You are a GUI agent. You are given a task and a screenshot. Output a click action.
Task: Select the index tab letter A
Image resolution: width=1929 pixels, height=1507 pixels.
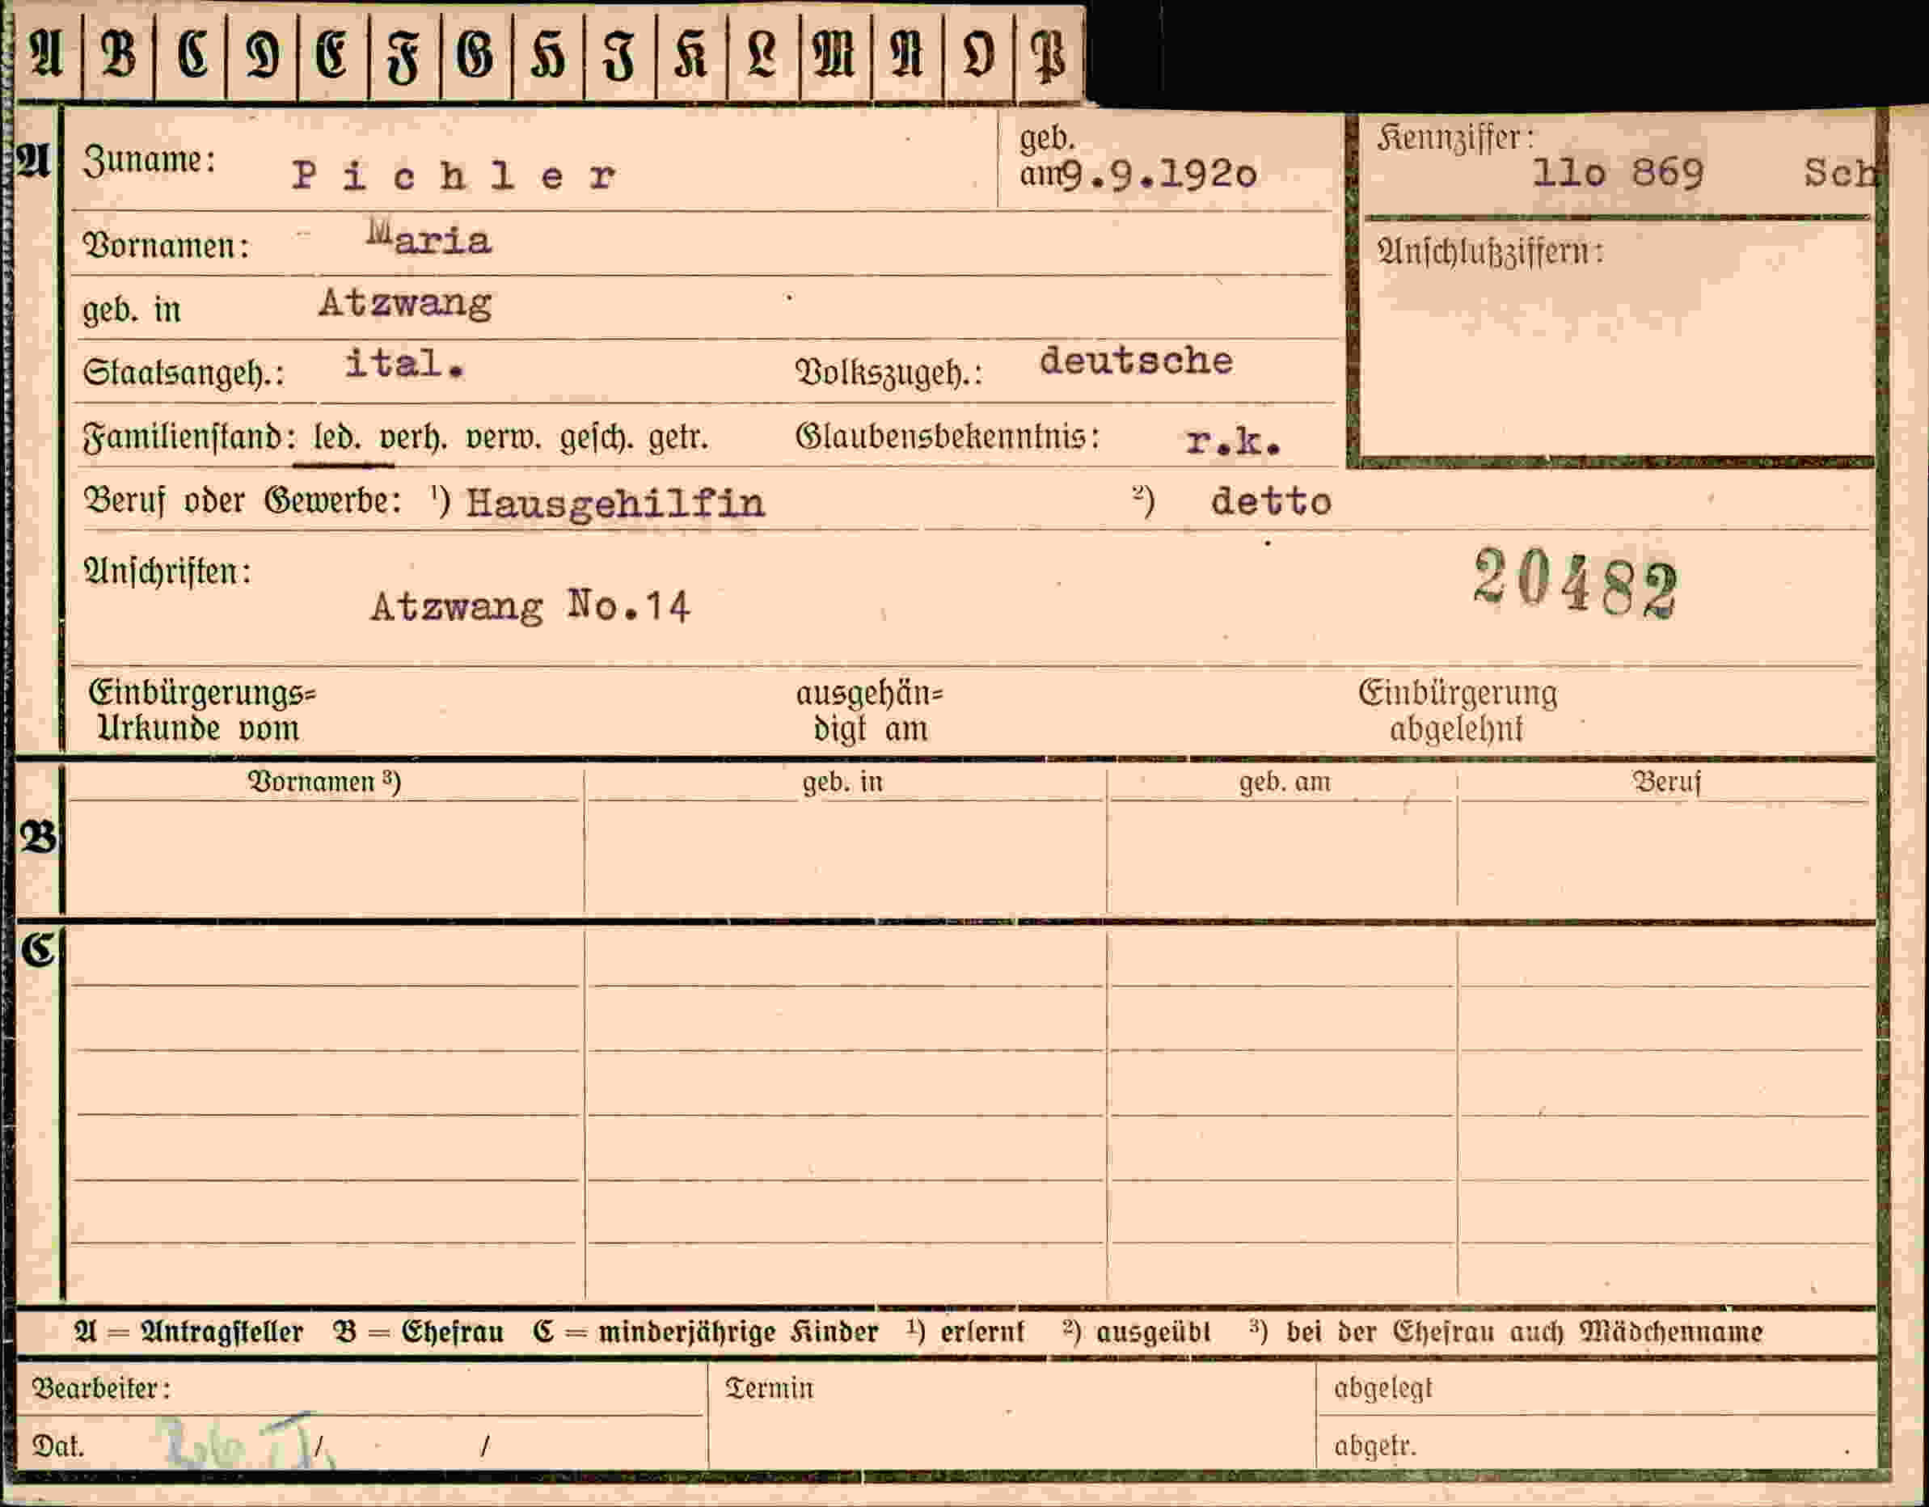tap(48, 54)
